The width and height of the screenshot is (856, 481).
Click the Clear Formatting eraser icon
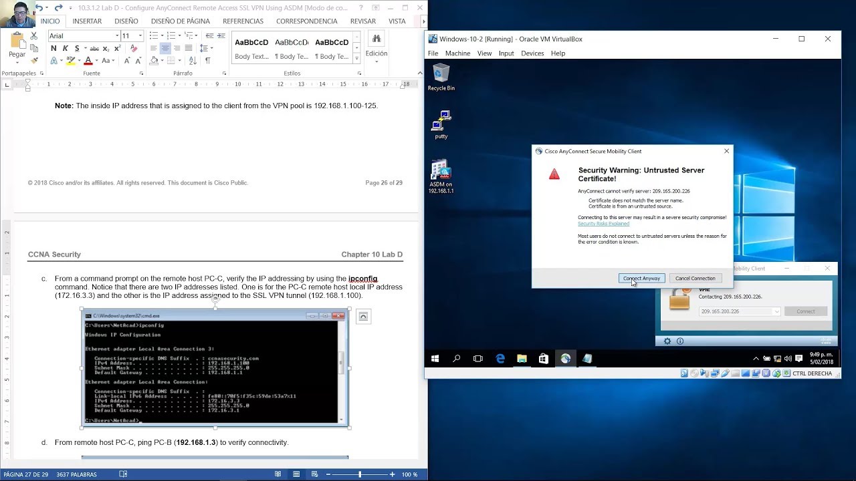134,48
